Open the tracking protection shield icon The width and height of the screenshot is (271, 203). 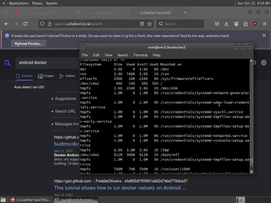42,24
